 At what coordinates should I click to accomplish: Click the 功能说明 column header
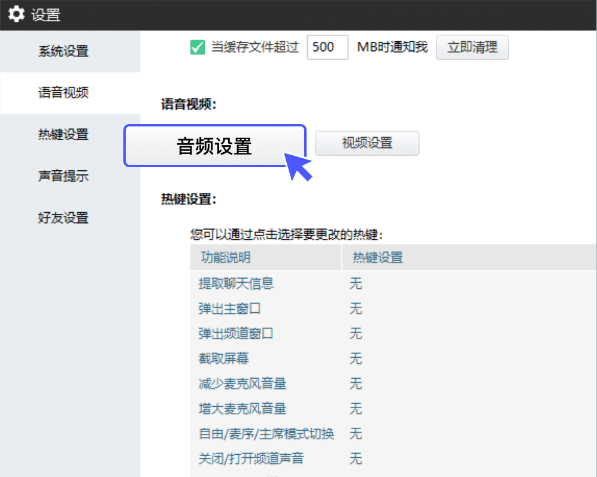[225, 258]
